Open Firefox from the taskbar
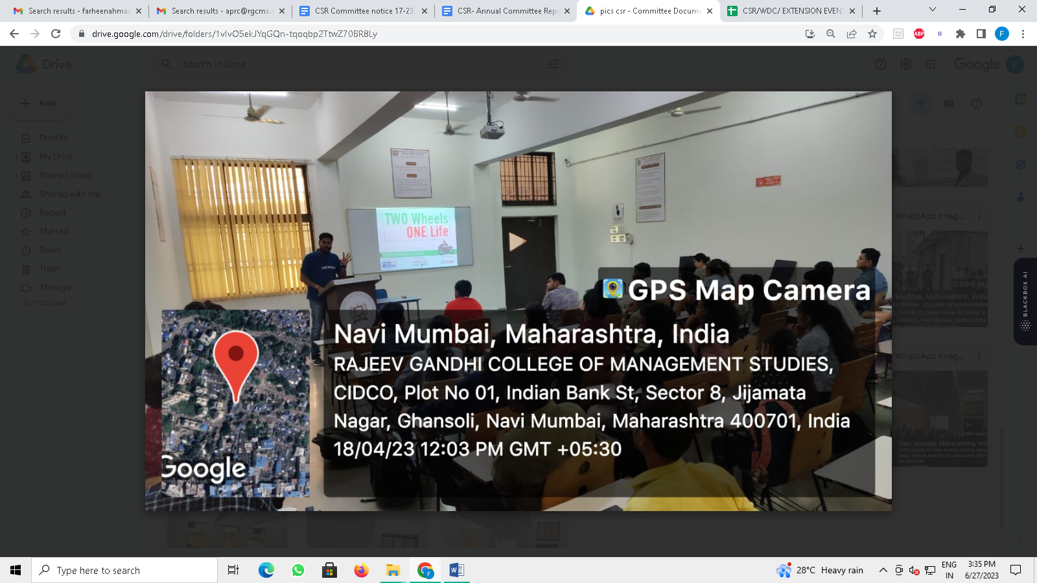 click(361, 570)
